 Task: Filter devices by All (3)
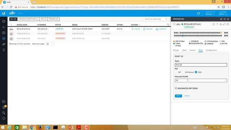point(13,19)
